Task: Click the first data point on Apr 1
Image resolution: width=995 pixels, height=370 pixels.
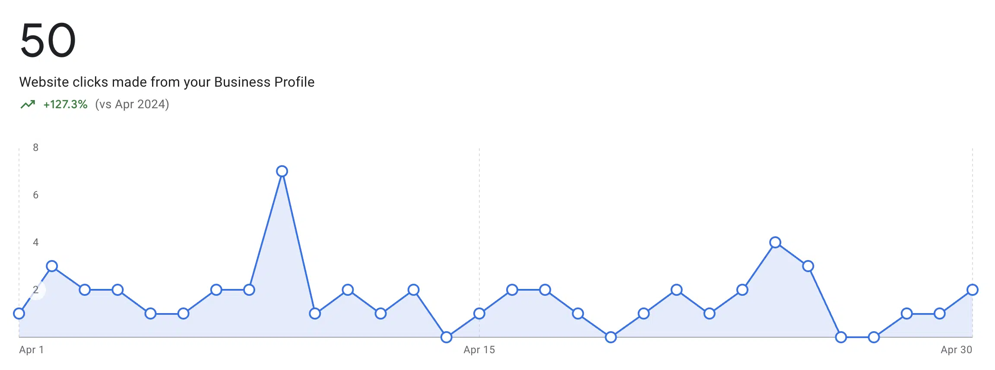Action: (19, 314)
